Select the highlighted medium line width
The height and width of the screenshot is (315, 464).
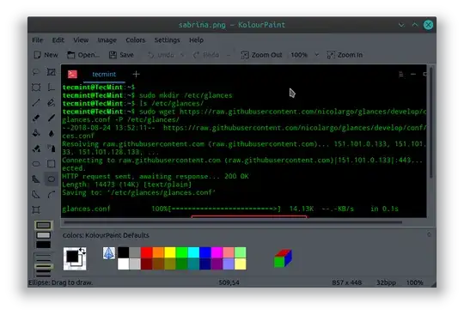tap(44, 266)
